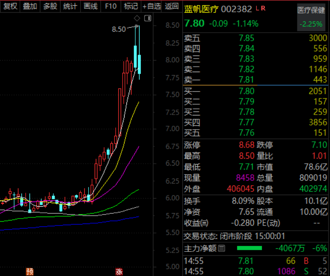
Task: Enable the 多股 multi-stock view
Action: pos(50,6)
